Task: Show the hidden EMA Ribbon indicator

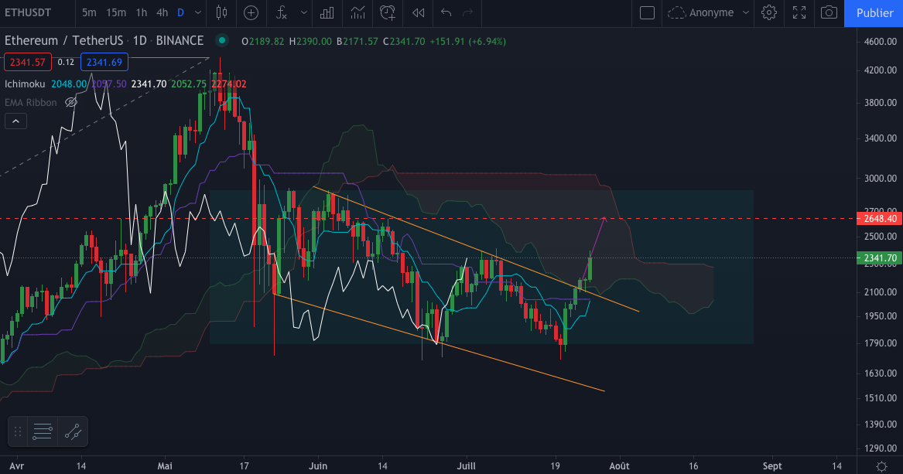Action: (x=71, y=102)
